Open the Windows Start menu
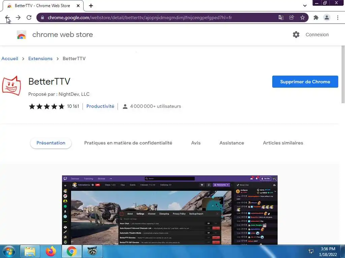345x258 pixels. click(9, 251)
